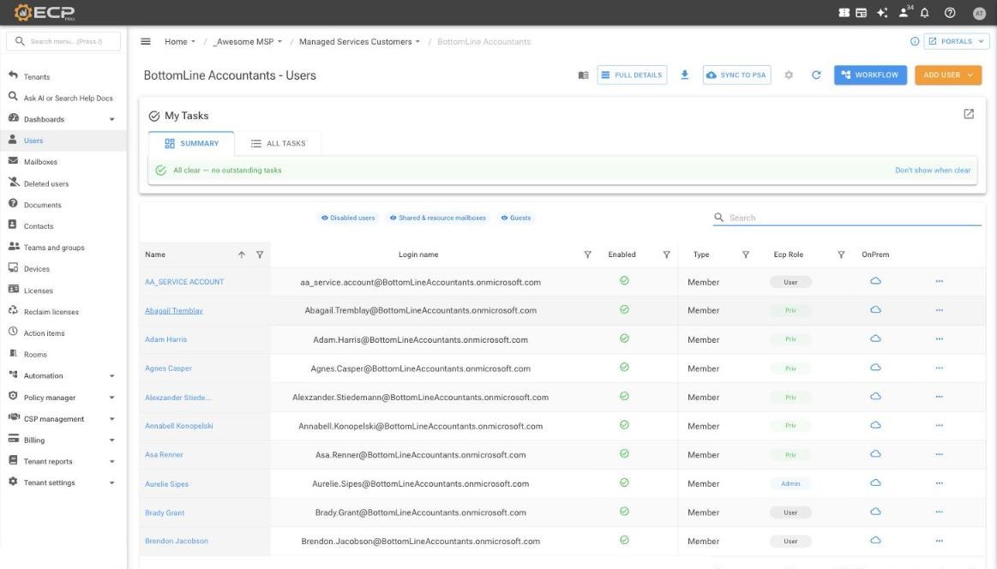997x569 pixels.
Task: Click enabled checkmark for Asa Renner
Action: pos(624,454)
